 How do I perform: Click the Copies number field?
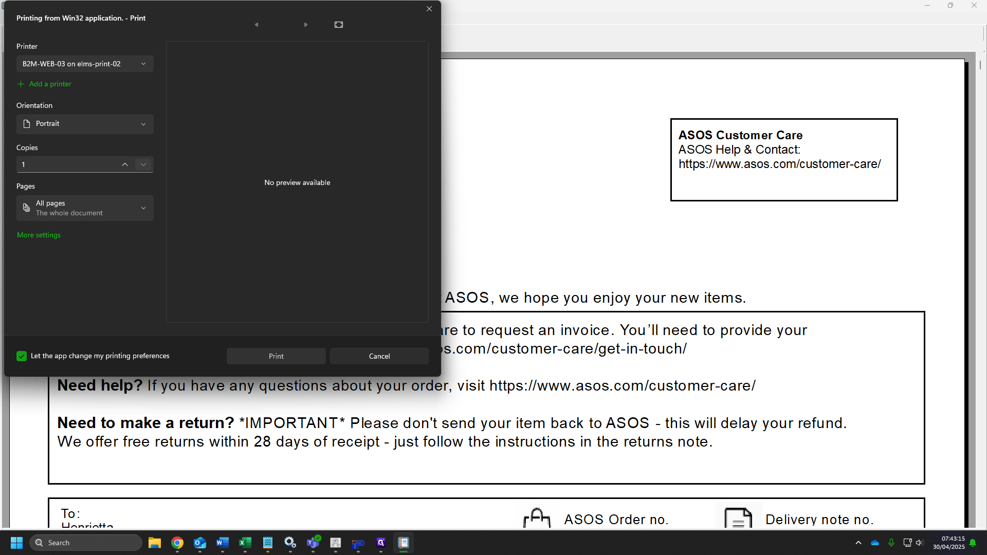[67, 164]
